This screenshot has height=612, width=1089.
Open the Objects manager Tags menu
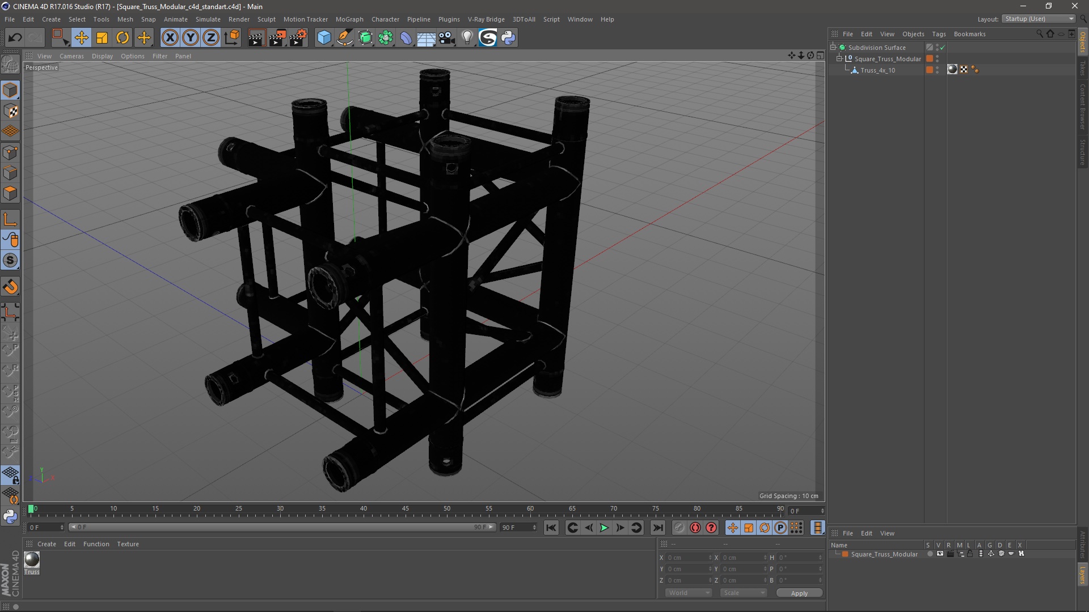coord(939,34)
